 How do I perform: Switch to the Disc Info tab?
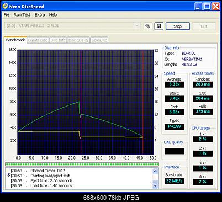point(58,40)
